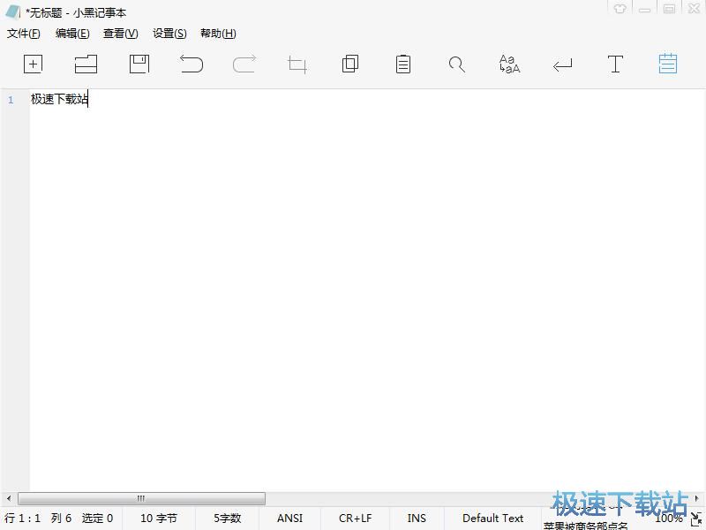Open search with magnifier icon
706x530 pixels.
(456, 64)
